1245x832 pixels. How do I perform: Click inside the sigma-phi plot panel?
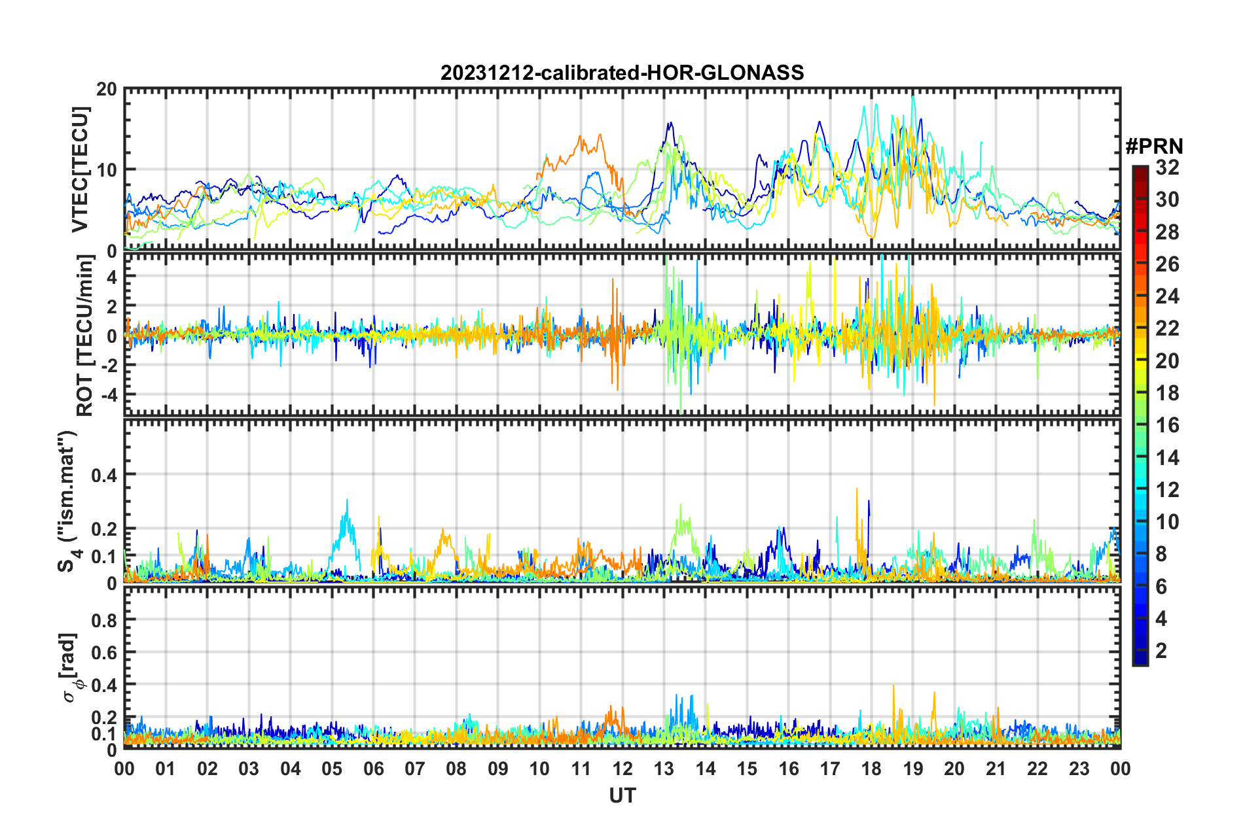pos(622,667)
